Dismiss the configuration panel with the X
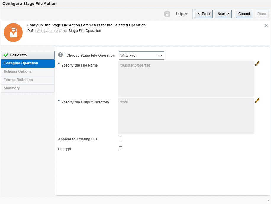The width and height of the screenshot is (271, 204). (x=266, y=25)
